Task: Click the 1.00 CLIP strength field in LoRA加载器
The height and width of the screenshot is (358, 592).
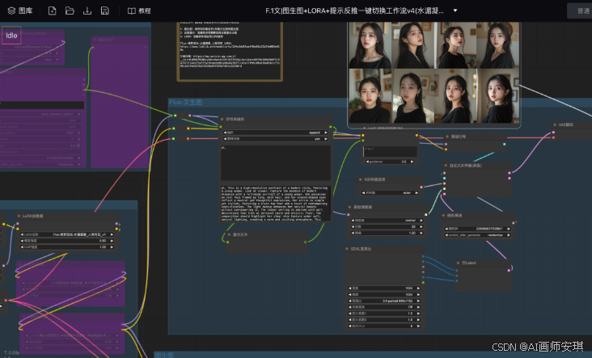Action: click(x=67, y=247)
